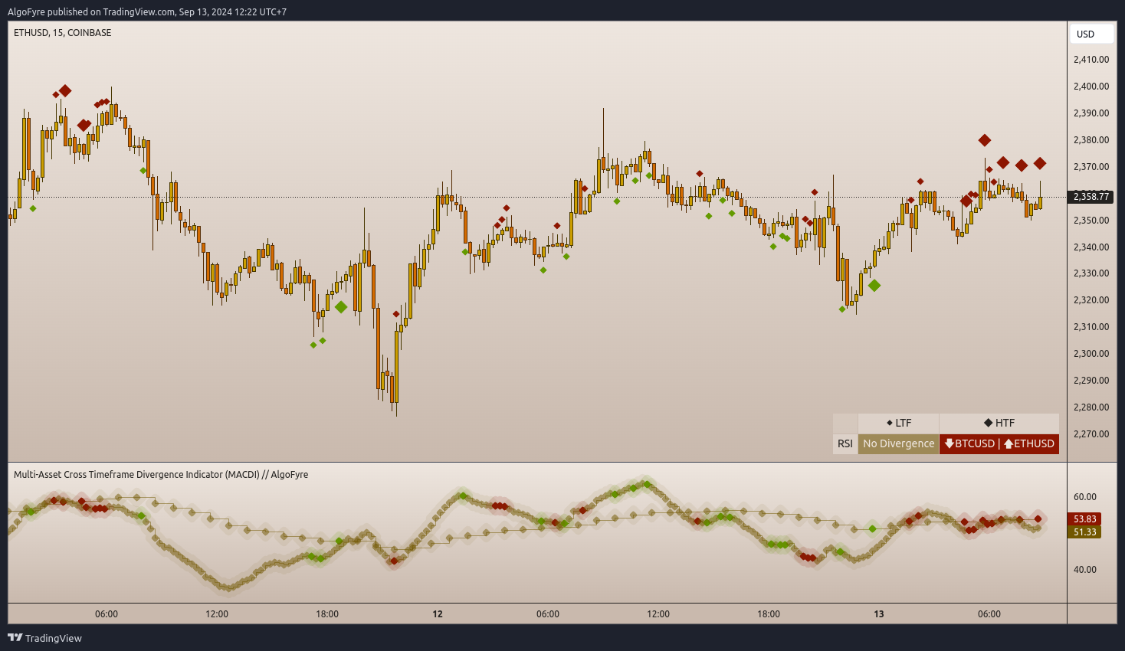Click the 2,340.00 price axis label
This screenshot has height=651, width=1125.
(x=1091, y=247)
